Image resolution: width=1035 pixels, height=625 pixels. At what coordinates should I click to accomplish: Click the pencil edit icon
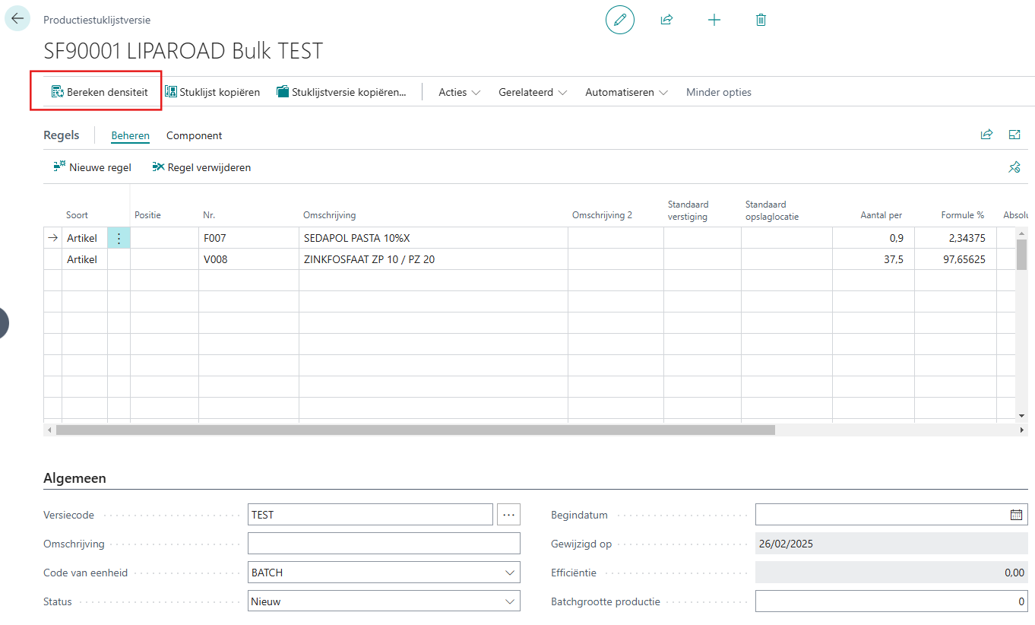tap(619, 20)
